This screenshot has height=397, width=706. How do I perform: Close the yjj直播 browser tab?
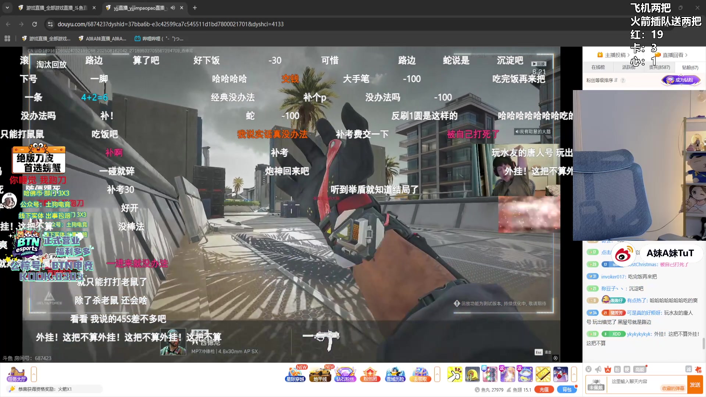182,8
